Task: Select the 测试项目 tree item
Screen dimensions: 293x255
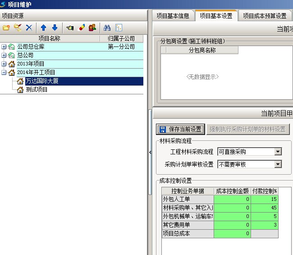Action: tap(37, 90)
